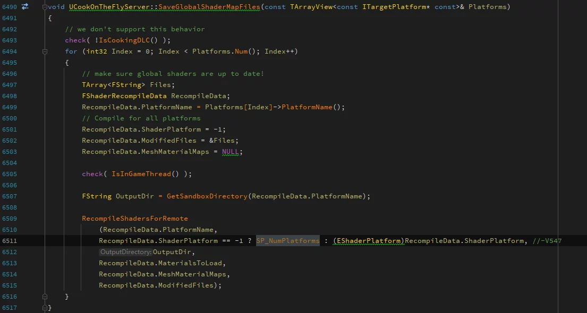Click the underlined EShaderPlatform cast

pyautogui.click(x=369, y=241)
